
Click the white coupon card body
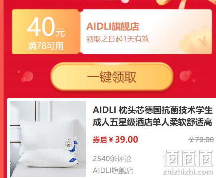click(x=146, y=32)
